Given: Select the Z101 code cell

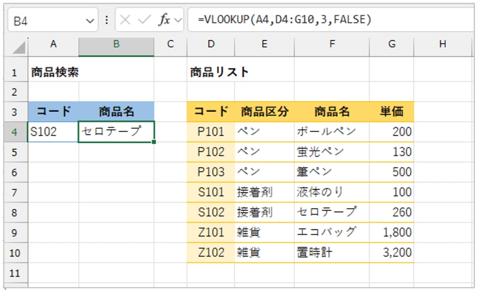Looking at the screenshot, I should [x=211, y=232].
